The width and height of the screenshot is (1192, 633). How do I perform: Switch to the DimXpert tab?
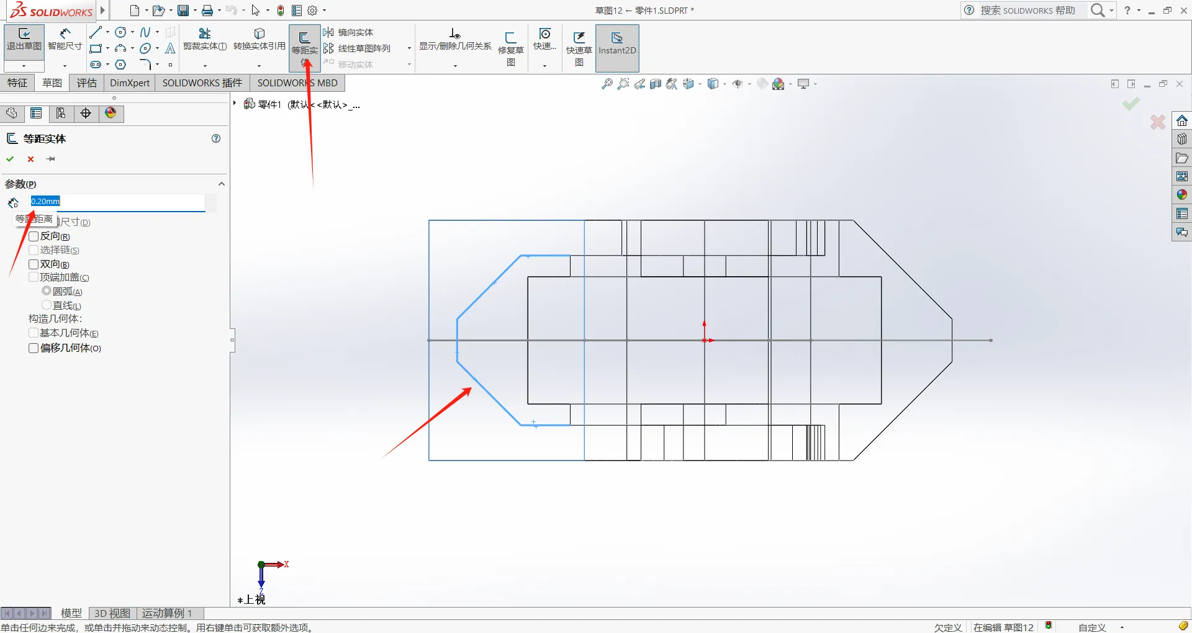pyautogui.click(x=130, y=83)
